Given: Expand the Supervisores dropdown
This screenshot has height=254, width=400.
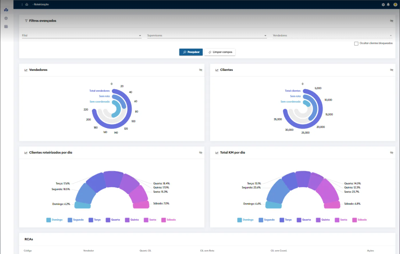Looking at the screenshot, I should [x=265, y=36].
